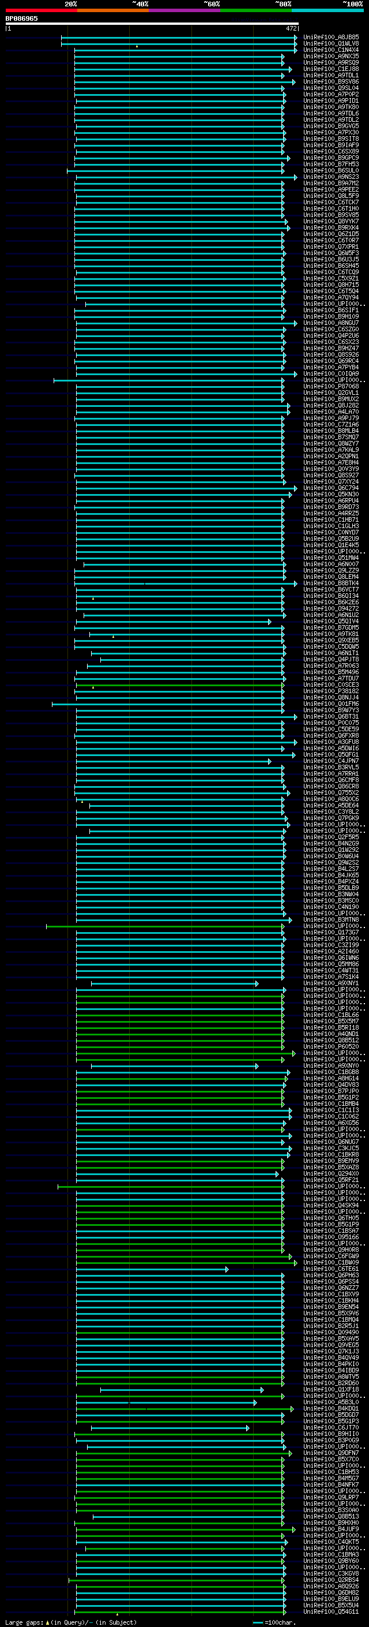Select hit UniRef100_B6U3J5

pyautogui.click(x=331, y=260)
